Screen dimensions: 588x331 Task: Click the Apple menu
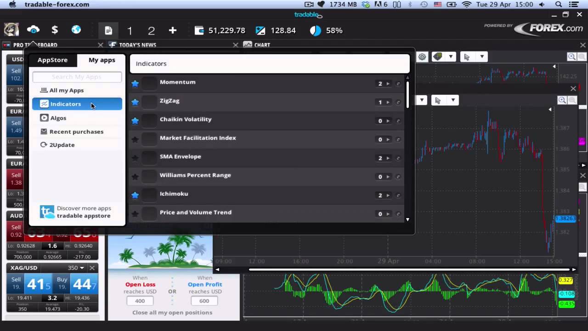12,4
